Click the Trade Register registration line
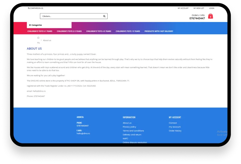This screenshot has height=164, width=241. tap(61, 86)
